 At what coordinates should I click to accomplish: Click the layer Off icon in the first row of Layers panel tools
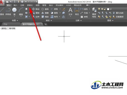pyautogui.click(x=99, y=13)
